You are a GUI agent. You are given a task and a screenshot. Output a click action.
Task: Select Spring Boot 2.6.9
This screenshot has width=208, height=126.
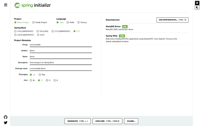coord(40,35)
